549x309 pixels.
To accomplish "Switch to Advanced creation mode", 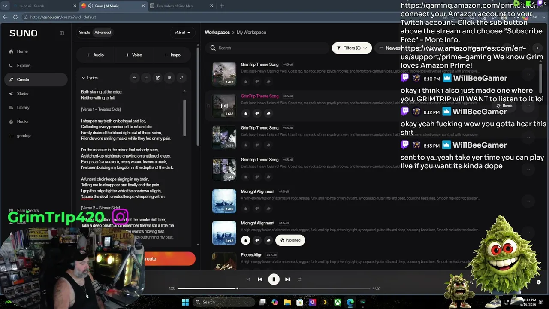I will tap(103, 33).
